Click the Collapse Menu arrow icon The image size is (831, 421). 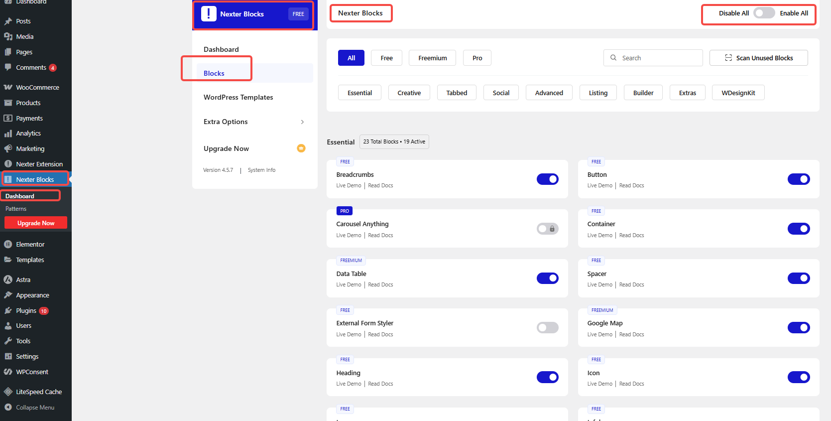pyautogui.click(x=8, y=407)
